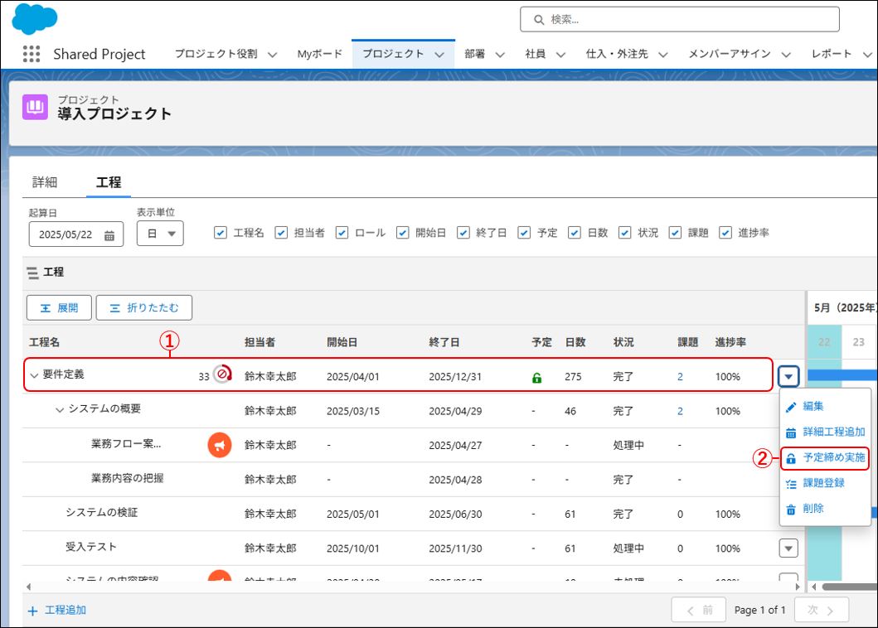Screen dimensions: 878x628
Task: Click the task table right scroll arrow
Action: [798, 587]
